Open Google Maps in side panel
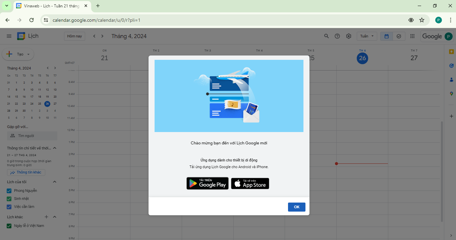Viewport: 456px width, 240px height. click(x=451, y=94)
